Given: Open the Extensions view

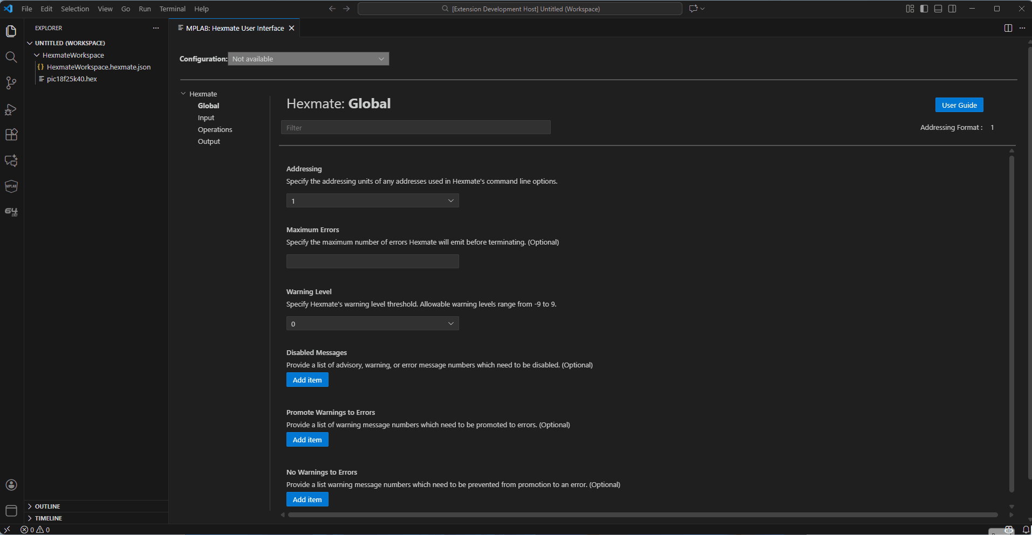Looking at the screenshot, I should coord(11,134).
